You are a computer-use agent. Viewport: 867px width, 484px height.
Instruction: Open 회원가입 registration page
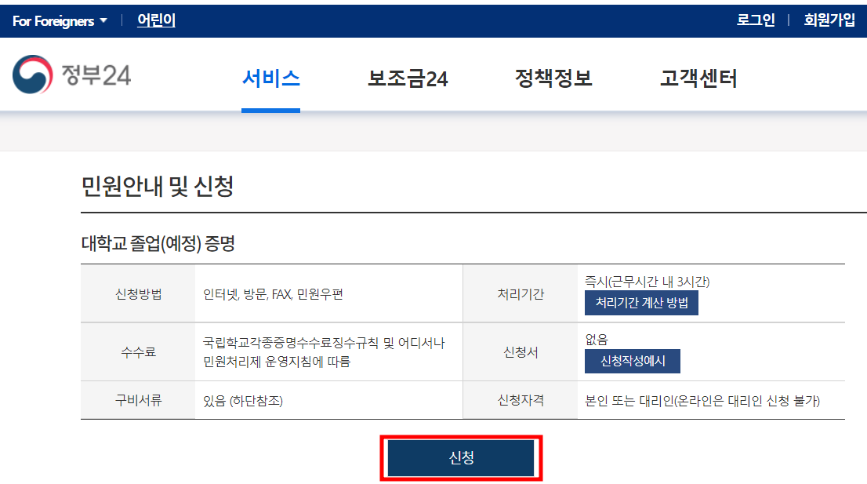828,20
